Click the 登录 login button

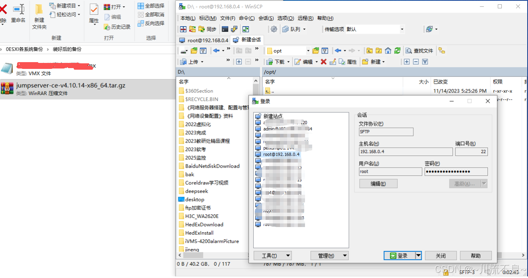coord(399,256)
